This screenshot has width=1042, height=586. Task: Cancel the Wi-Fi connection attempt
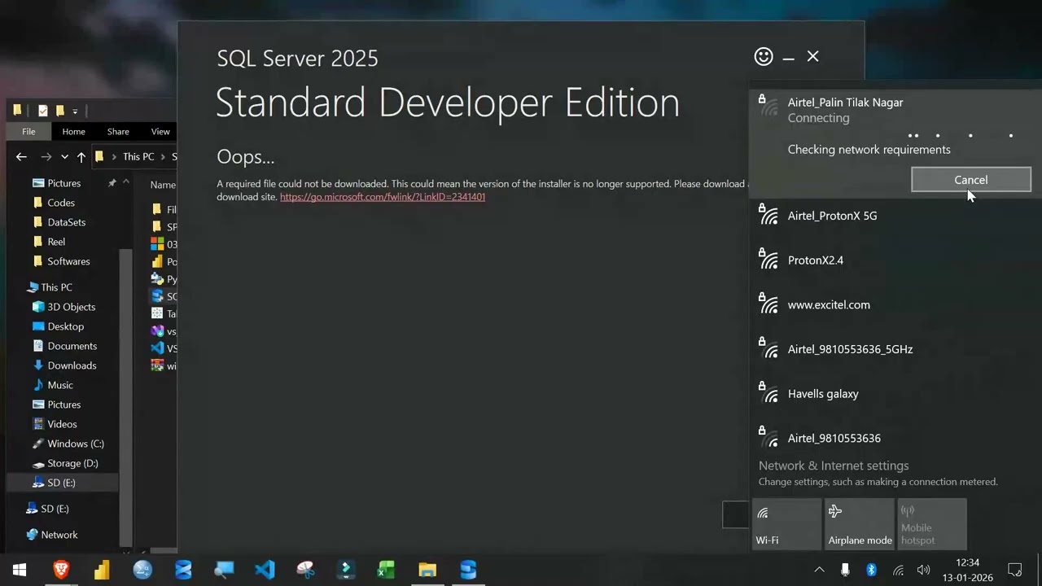coord(970,180)
